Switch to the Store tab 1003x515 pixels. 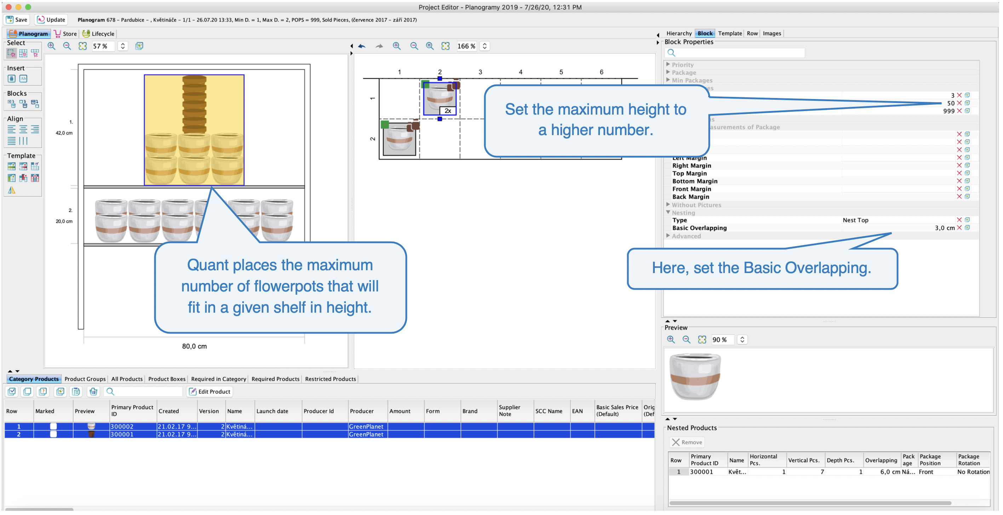(65, 34)
